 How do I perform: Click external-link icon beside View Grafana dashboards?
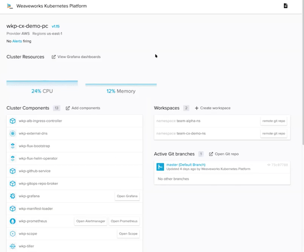tap(54, 57)
